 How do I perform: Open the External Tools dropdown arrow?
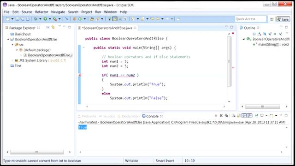(x=59, y=19)
